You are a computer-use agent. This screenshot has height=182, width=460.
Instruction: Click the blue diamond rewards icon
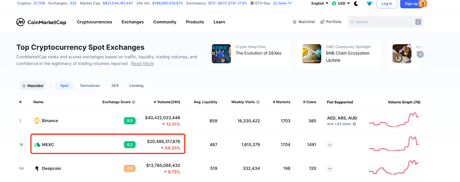[x=369, y=4]
